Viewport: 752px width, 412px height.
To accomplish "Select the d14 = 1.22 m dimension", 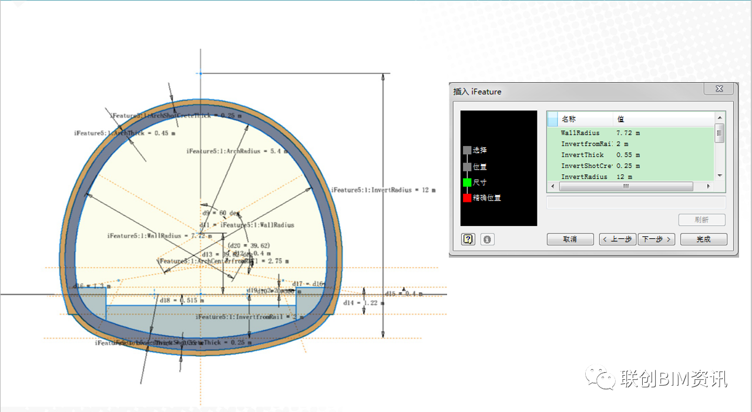I will pyautogui.click(x=363, y=303).
